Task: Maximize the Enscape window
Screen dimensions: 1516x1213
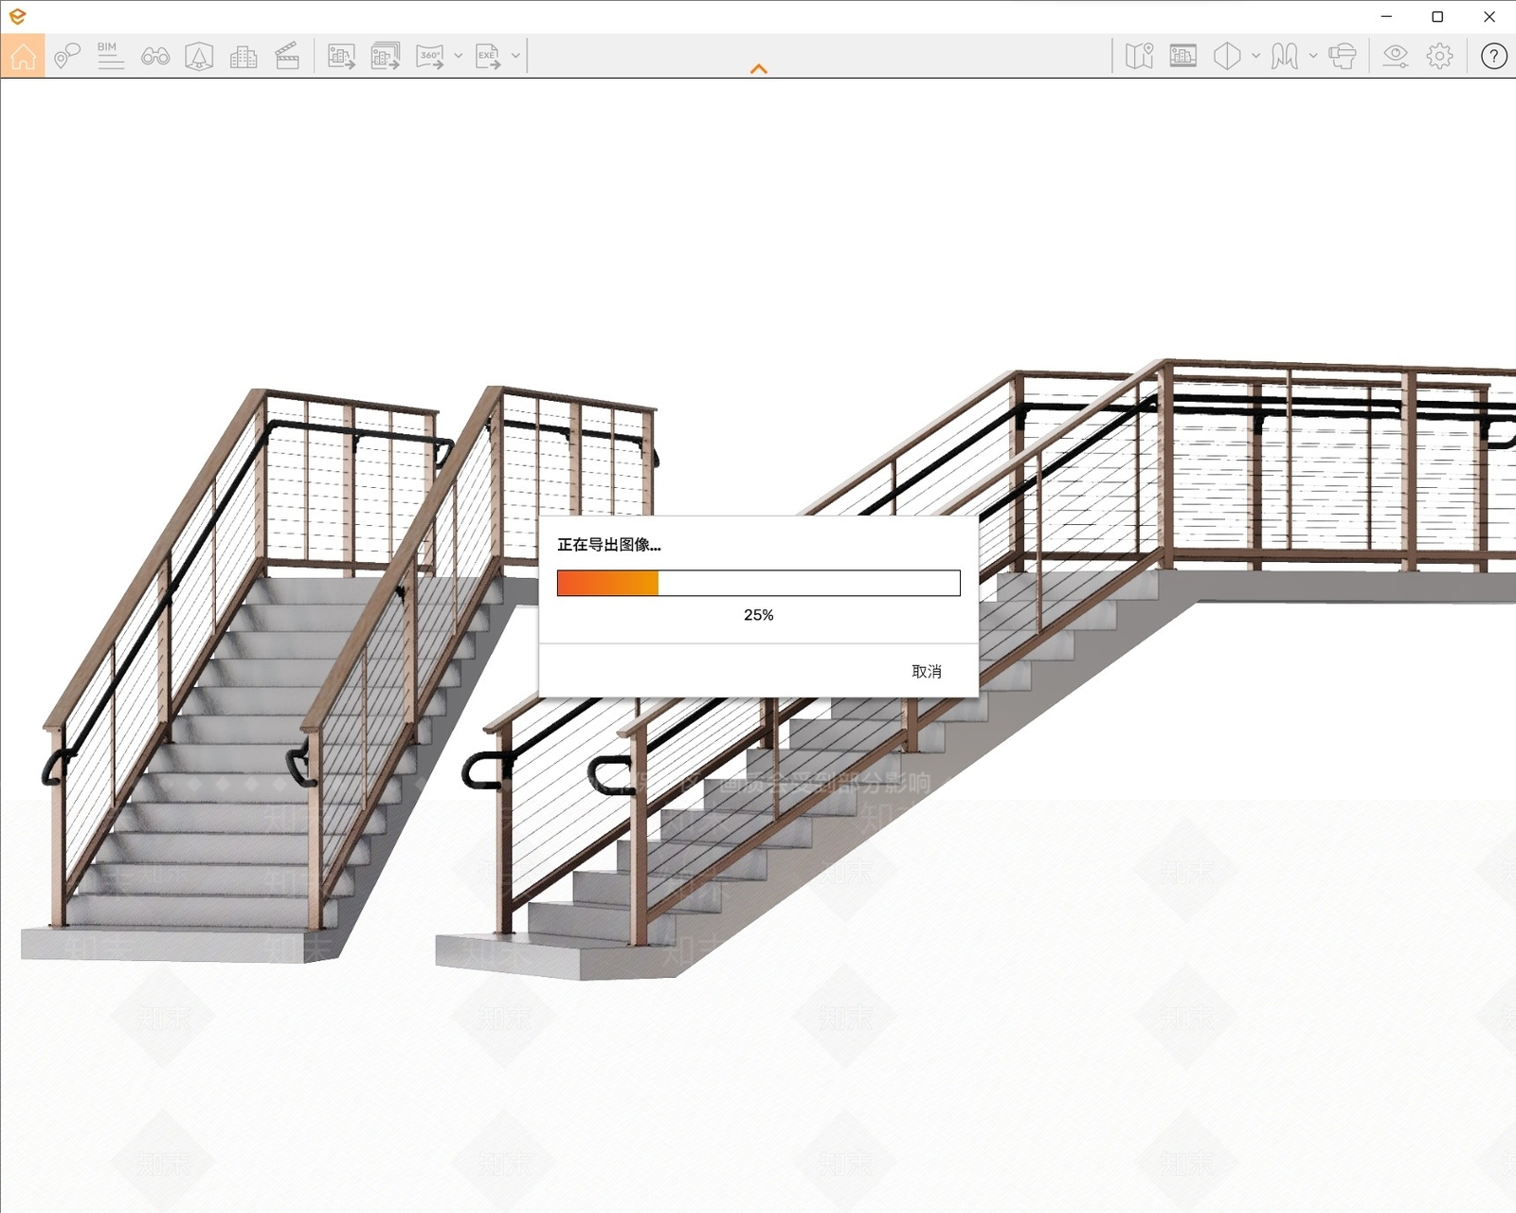Action: 1437,16
